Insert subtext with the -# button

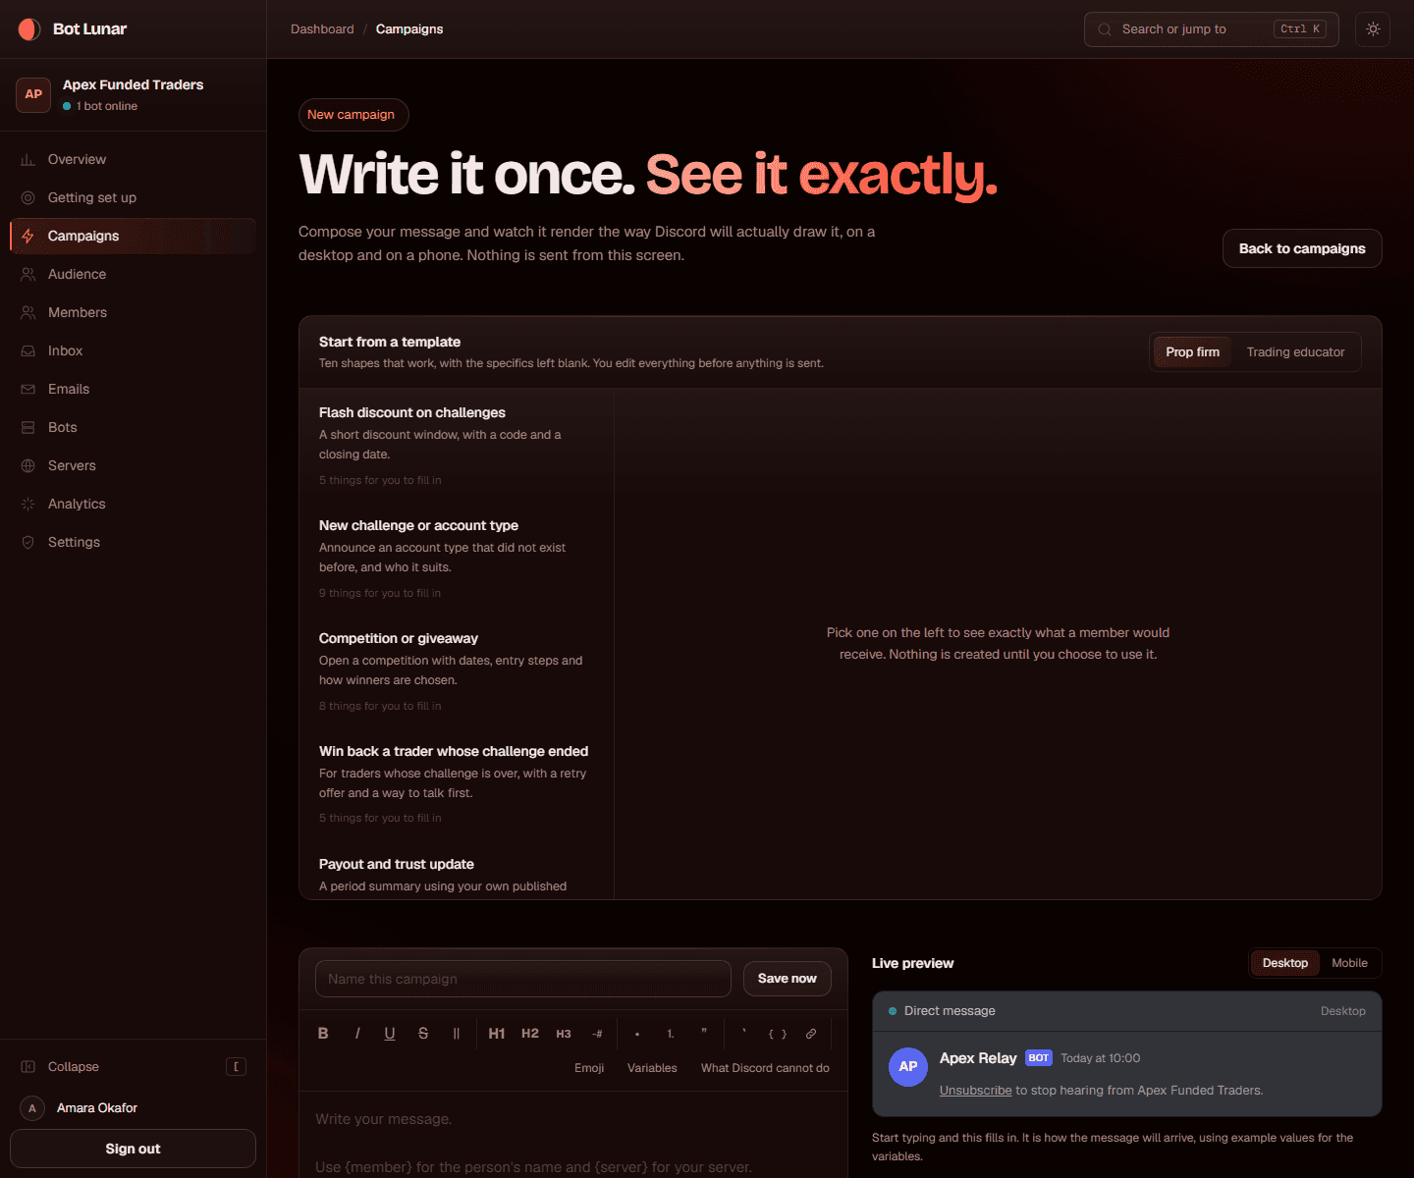point(597,1033)
